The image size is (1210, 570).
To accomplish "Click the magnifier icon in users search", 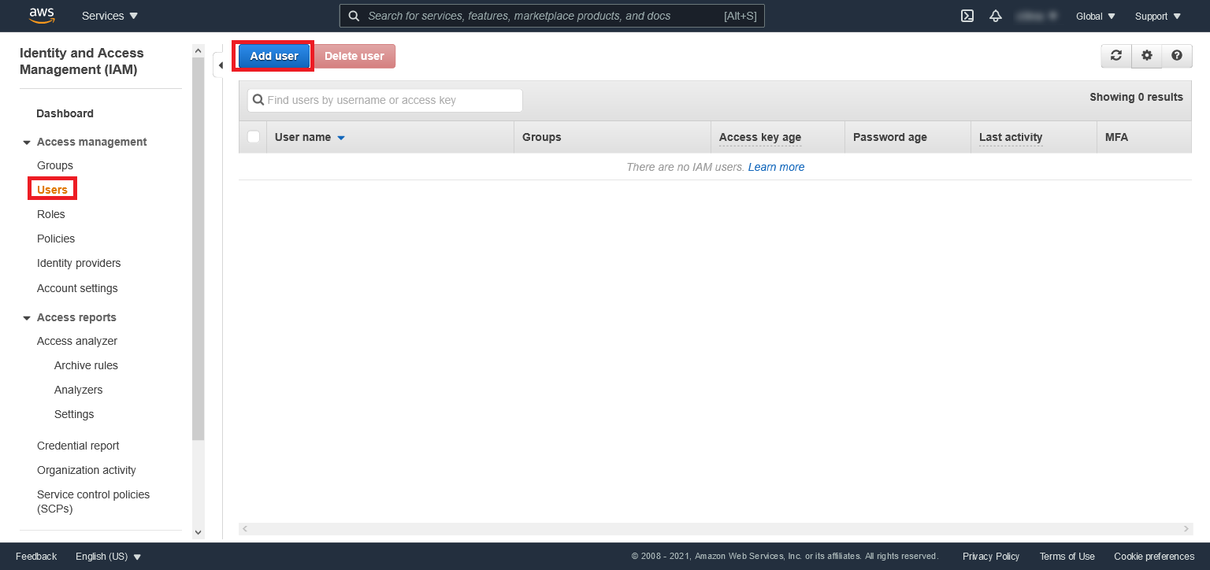I will point(258,100).
